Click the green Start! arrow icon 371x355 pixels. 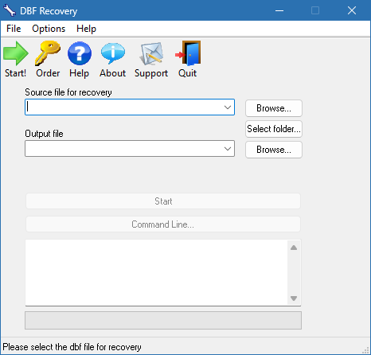click(x=16, y=53)
